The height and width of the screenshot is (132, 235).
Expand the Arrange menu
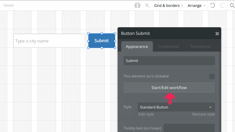197,6
